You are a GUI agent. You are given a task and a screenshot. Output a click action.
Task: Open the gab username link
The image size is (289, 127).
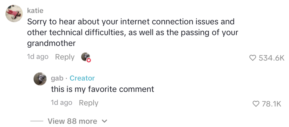(57, 78)
